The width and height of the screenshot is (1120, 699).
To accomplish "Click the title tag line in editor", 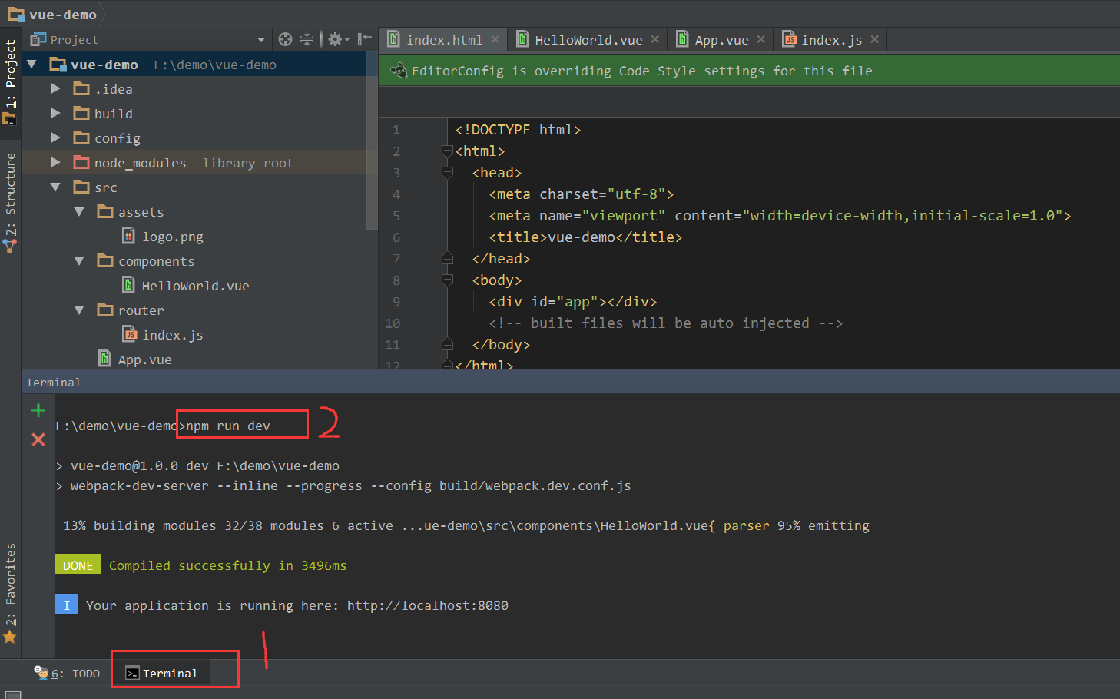I will (585, 237).
